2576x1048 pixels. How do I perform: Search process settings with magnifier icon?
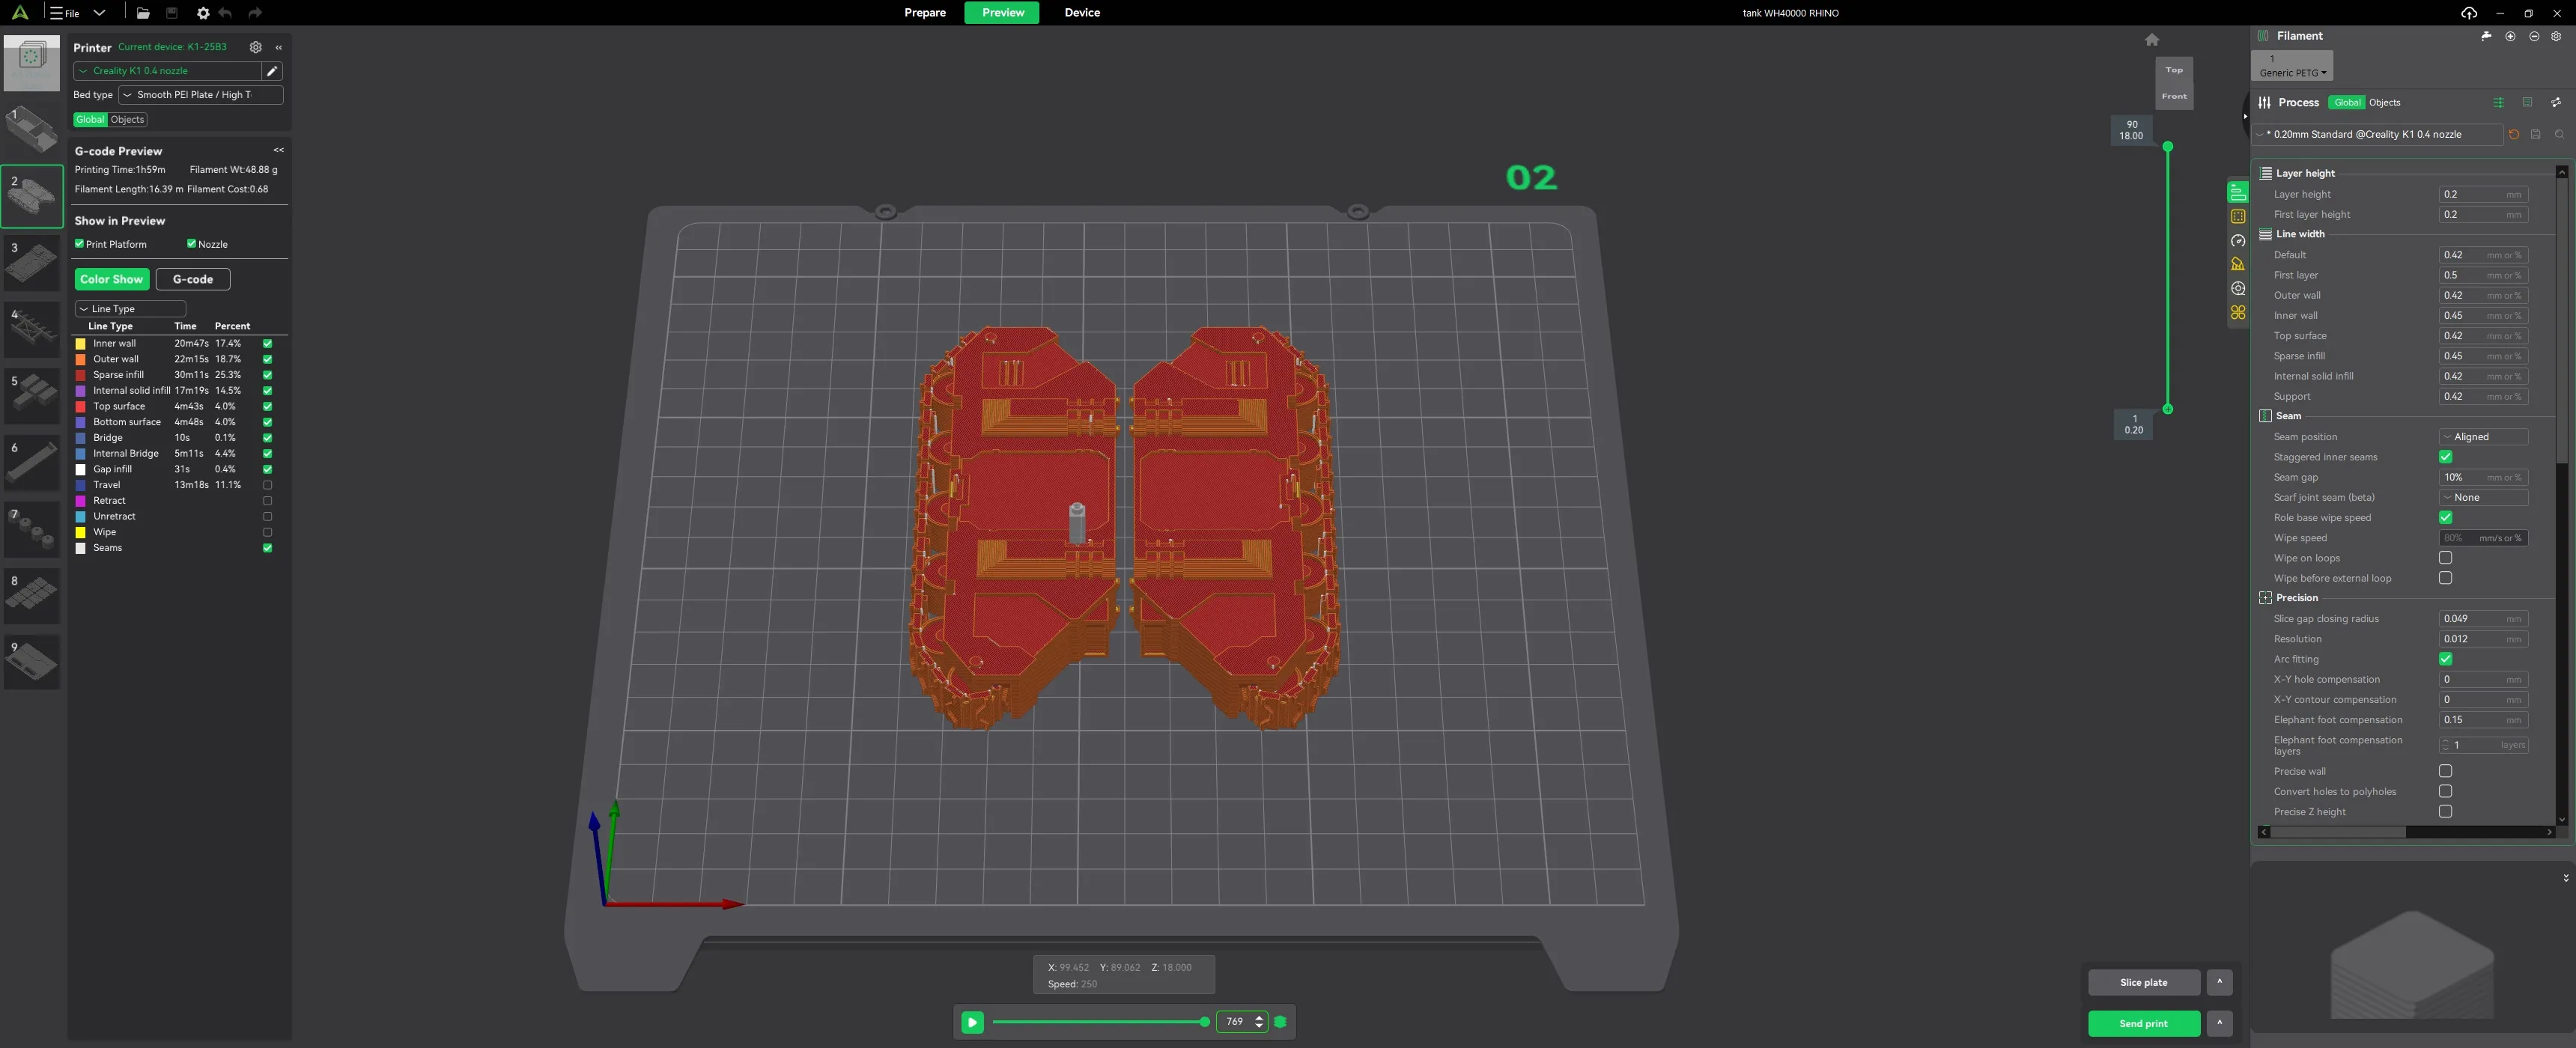pyautogui.click(x=2560, y=134)
